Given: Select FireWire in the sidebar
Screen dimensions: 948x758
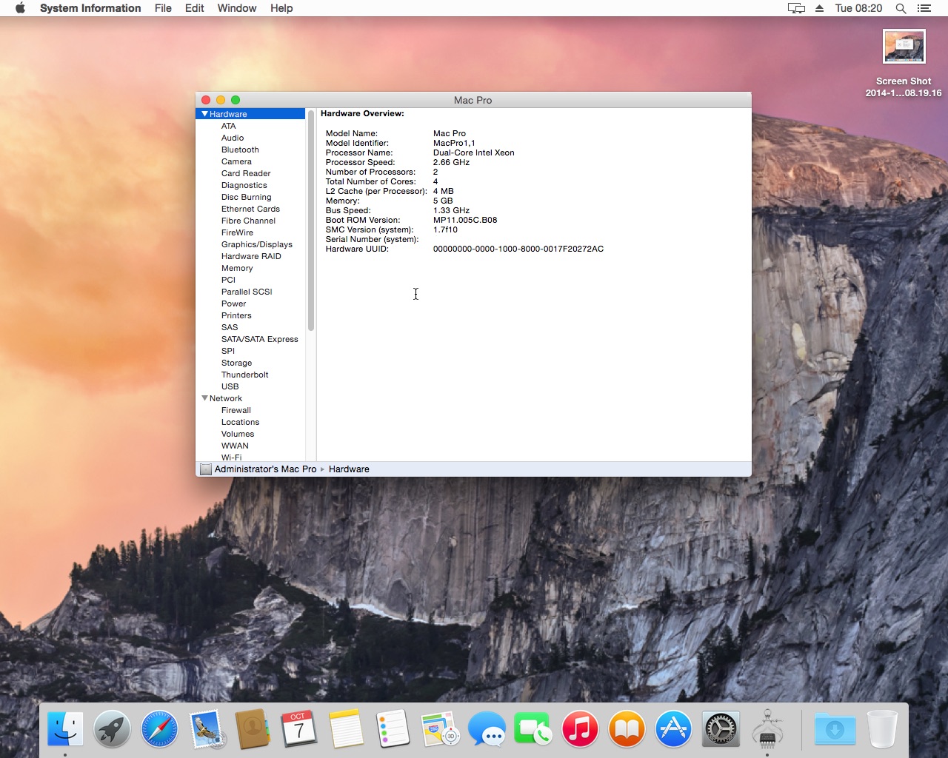Looking at the screenshot, I should pos(237,232).
